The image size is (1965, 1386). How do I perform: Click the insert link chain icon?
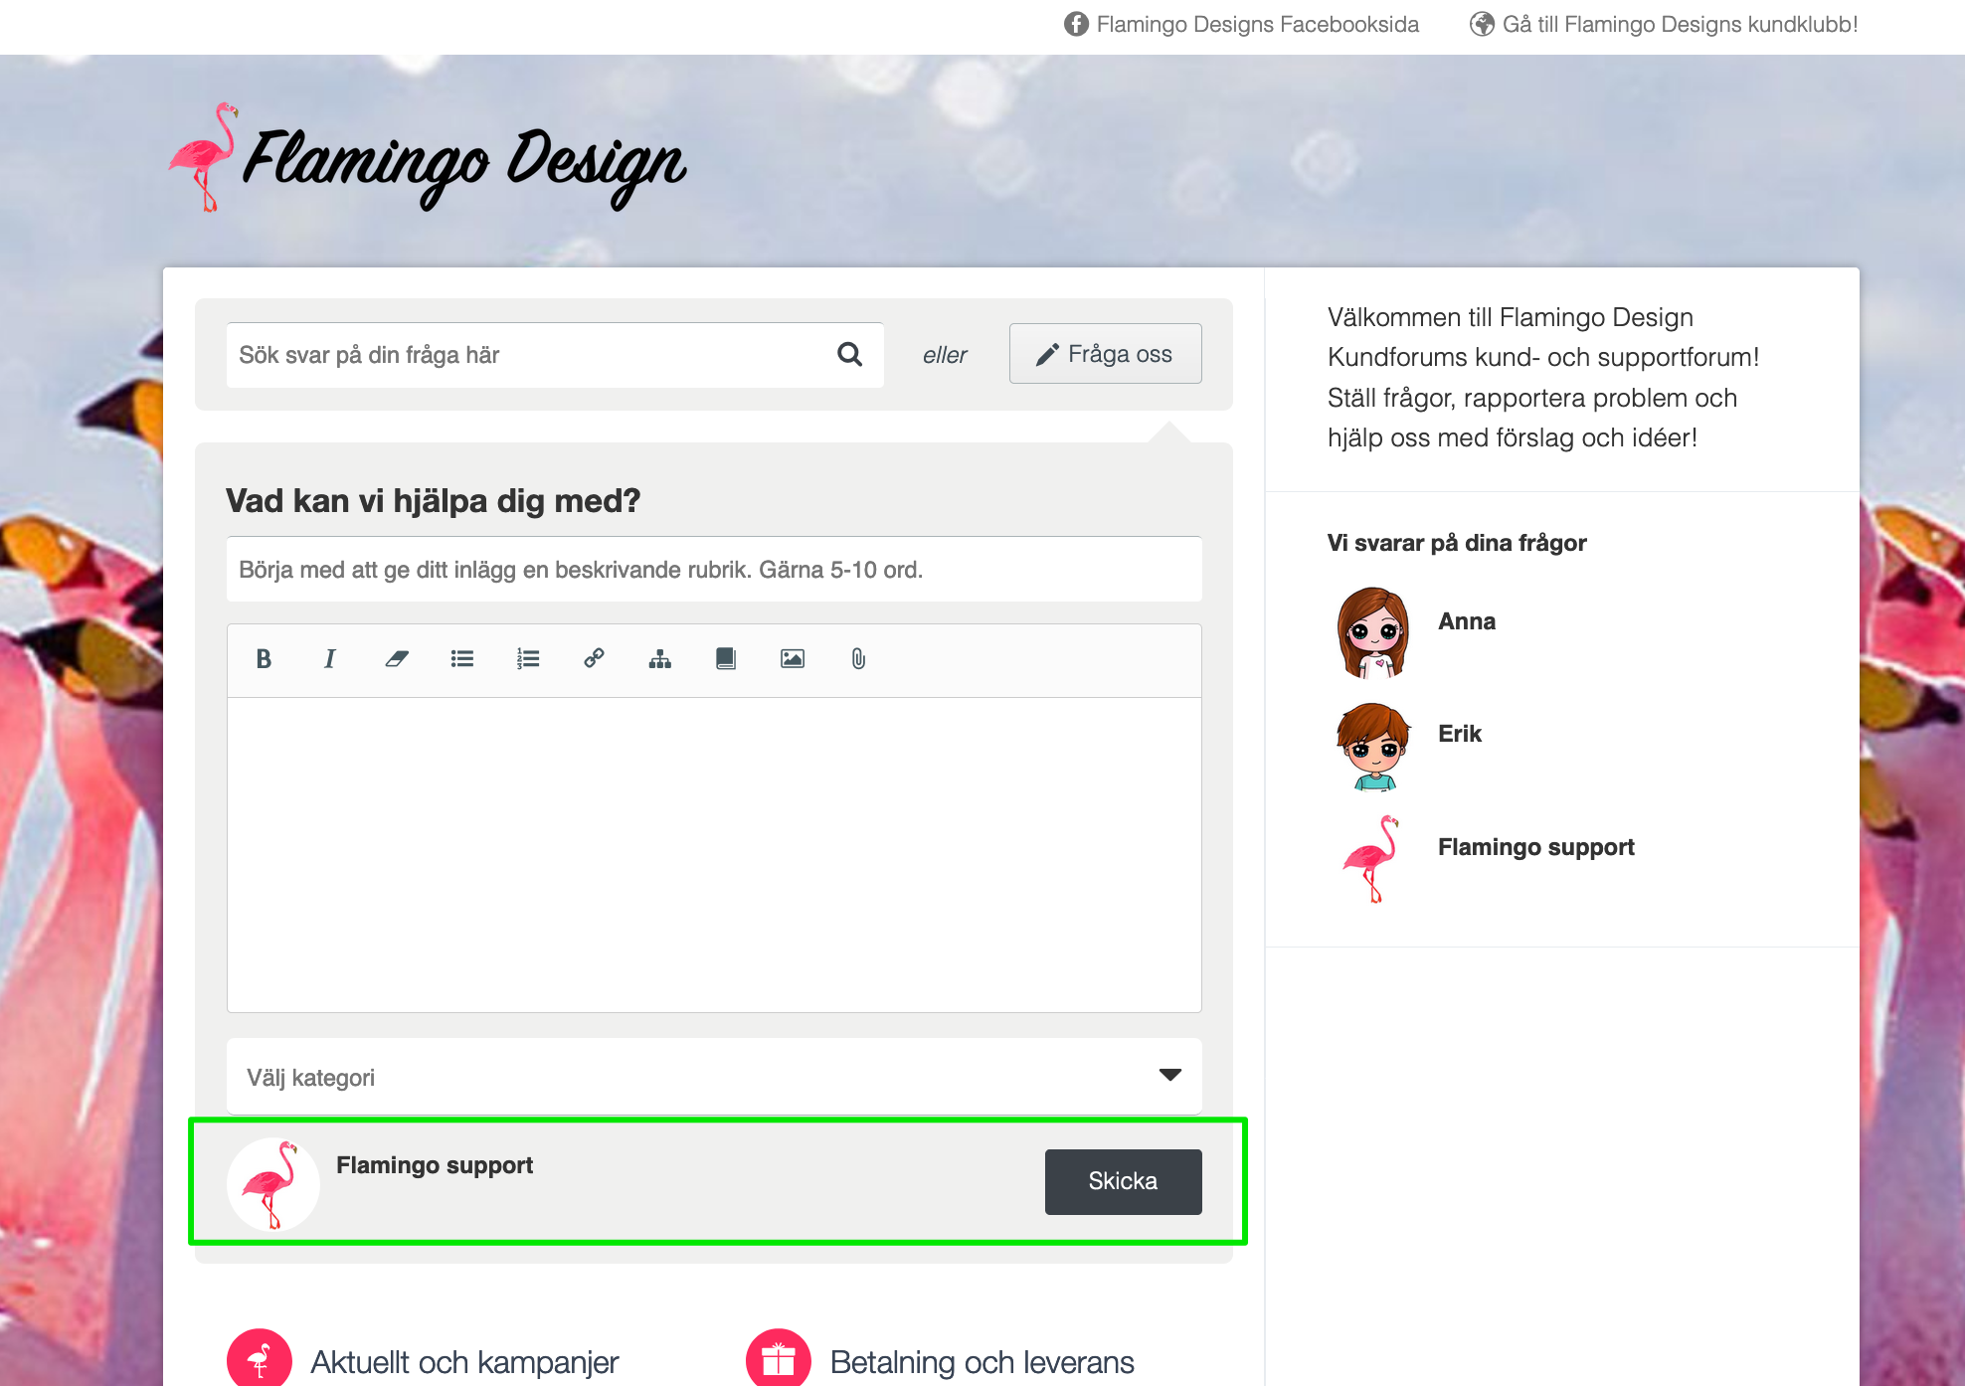pos(594,658)
